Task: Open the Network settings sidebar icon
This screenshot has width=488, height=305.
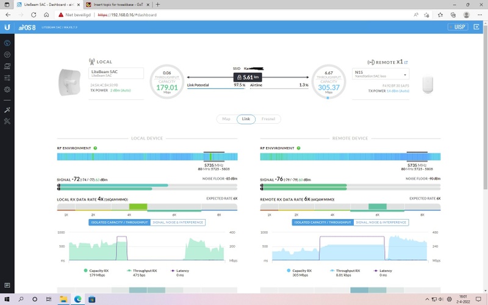Action: tap(7, 66)
